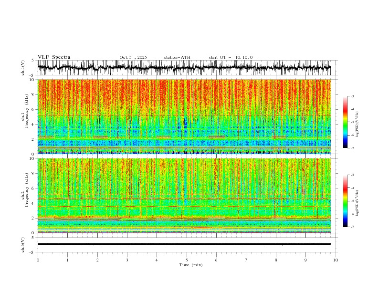The height and width of the screenshot is (292, 378).
Task: Click the "2" tick on the time axis
Action: [x=97, y=260]
